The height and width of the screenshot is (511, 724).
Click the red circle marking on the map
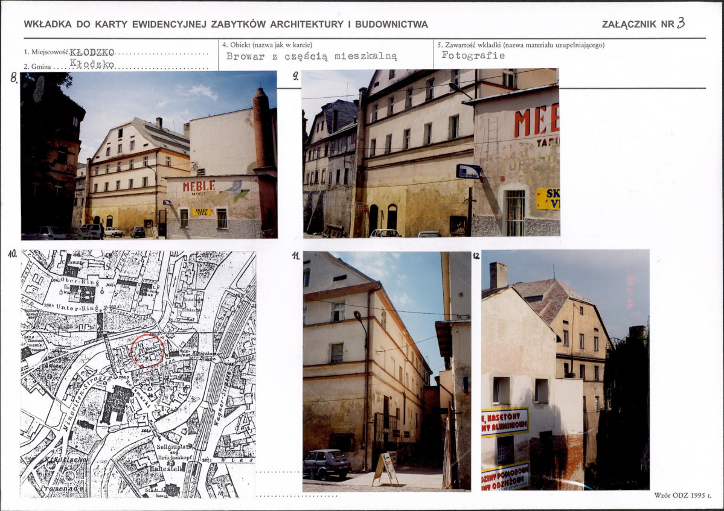click(147, 351)
